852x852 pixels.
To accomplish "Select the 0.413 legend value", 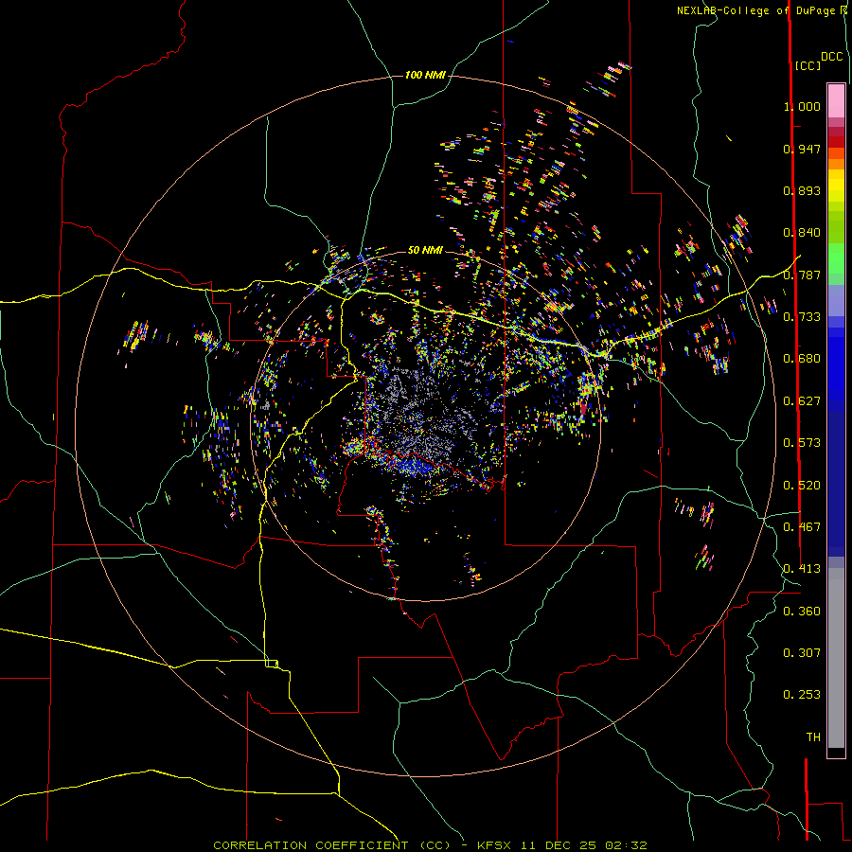I will click(802, 569).
